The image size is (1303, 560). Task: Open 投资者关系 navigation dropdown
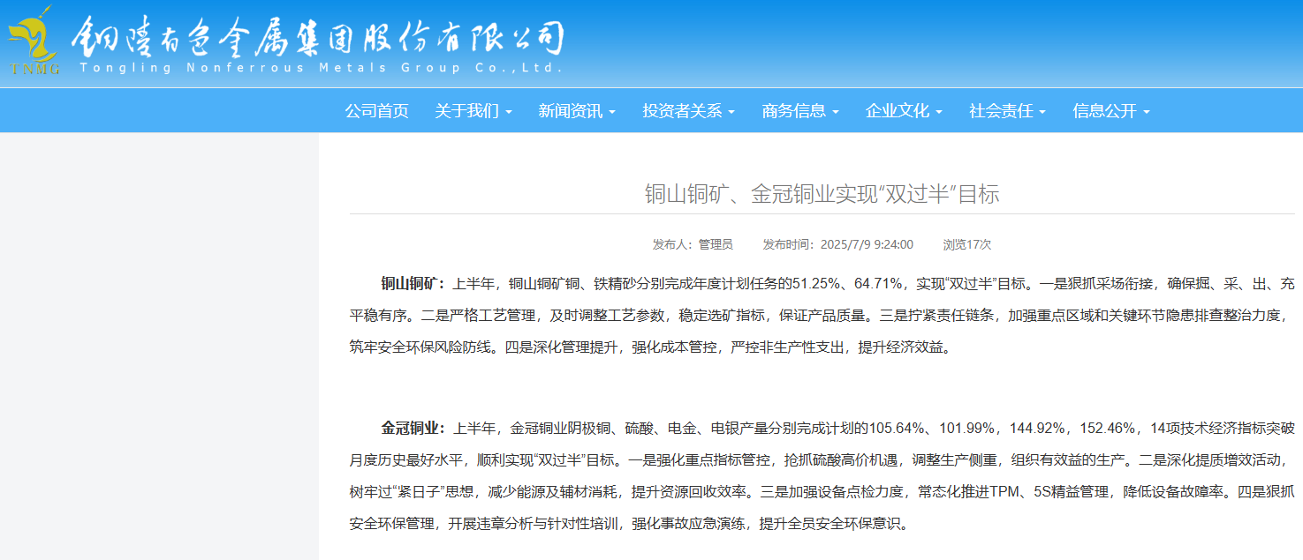(689, 111)
